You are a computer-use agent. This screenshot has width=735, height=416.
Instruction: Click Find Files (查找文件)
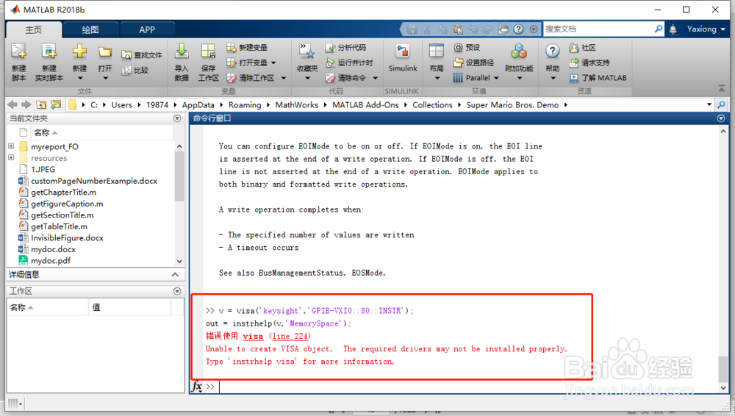142,55
